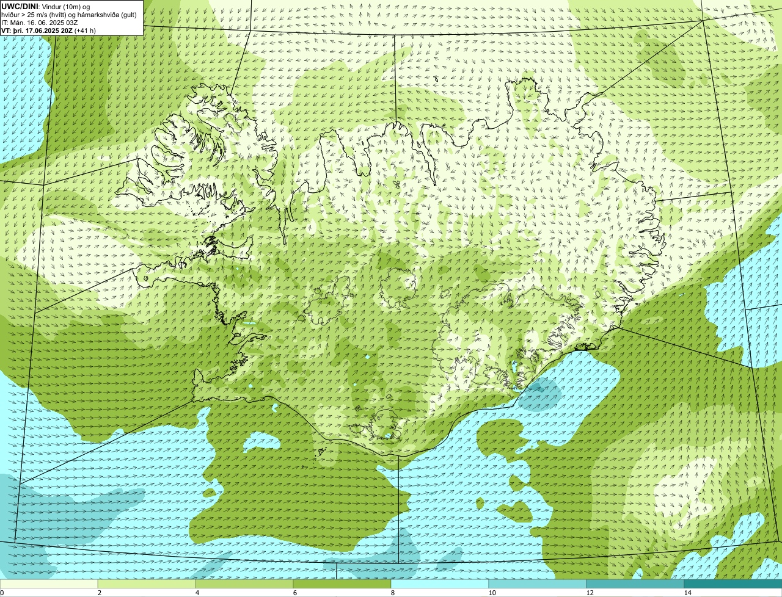
Task: Click the 0–2 m/s pale yellow legend swatch
Action: coord(49,584)
